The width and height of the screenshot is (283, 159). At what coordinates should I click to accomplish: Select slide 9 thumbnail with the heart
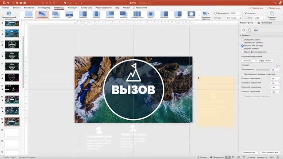coord(12,78)
